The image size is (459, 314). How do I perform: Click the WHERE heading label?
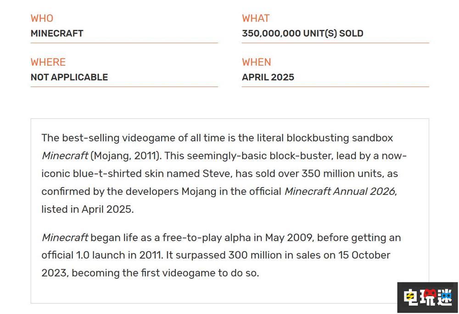tap(48, 62)
